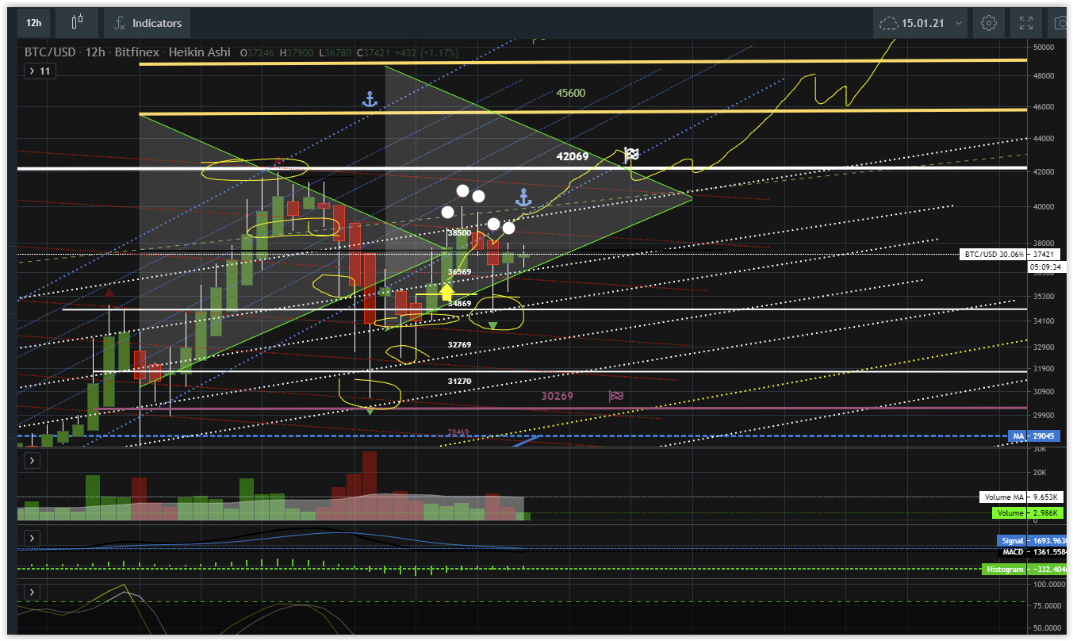This screenshot has width=1073, height=641.
Task: Click the blue anchor icon near 40000
Action: tap(523, 198)
